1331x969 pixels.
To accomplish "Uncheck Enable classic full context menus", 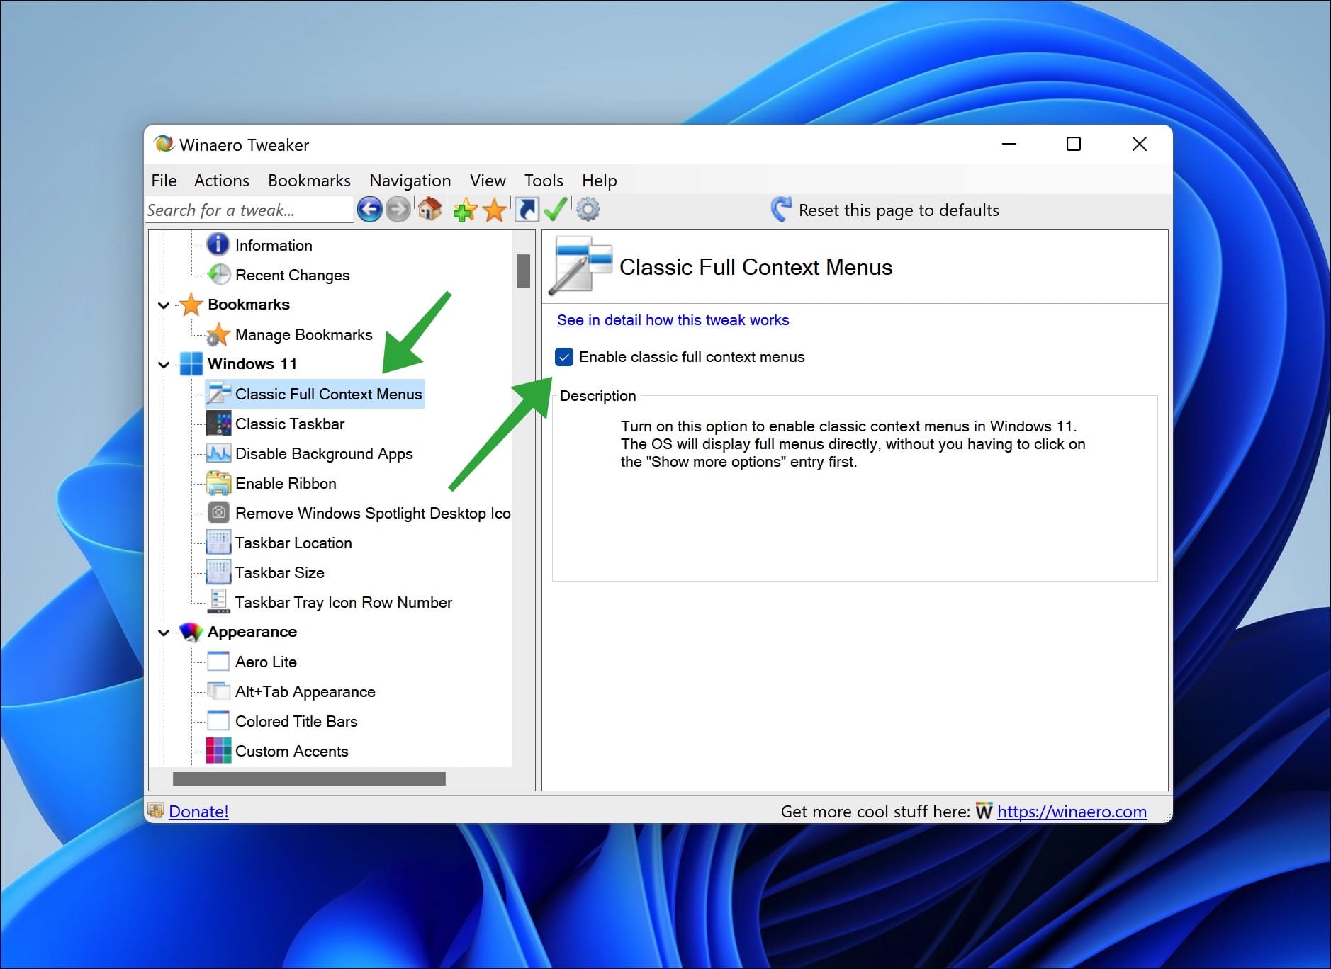I will click(565, 357).
